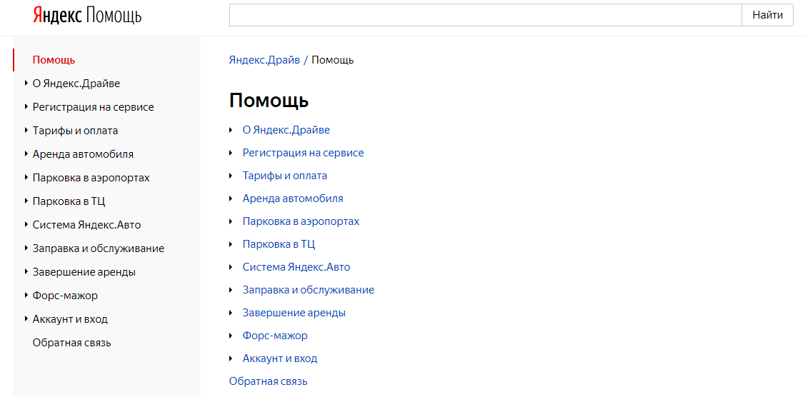Follow the blue Завершение аренды link

tap(294, 312)
